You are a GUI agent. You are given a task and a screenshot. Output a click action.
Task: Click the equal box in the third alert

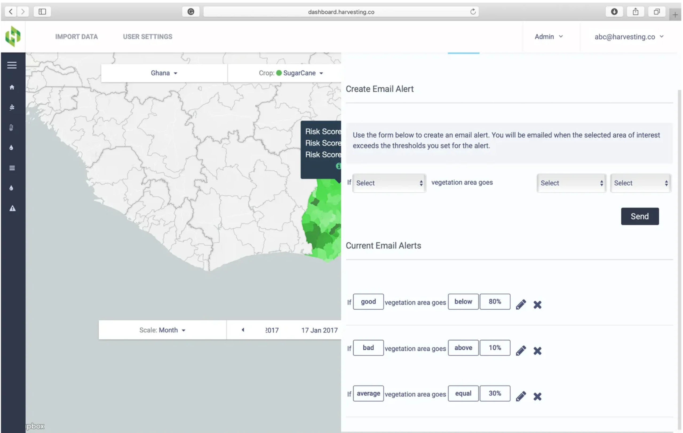(x=463, y=393)
